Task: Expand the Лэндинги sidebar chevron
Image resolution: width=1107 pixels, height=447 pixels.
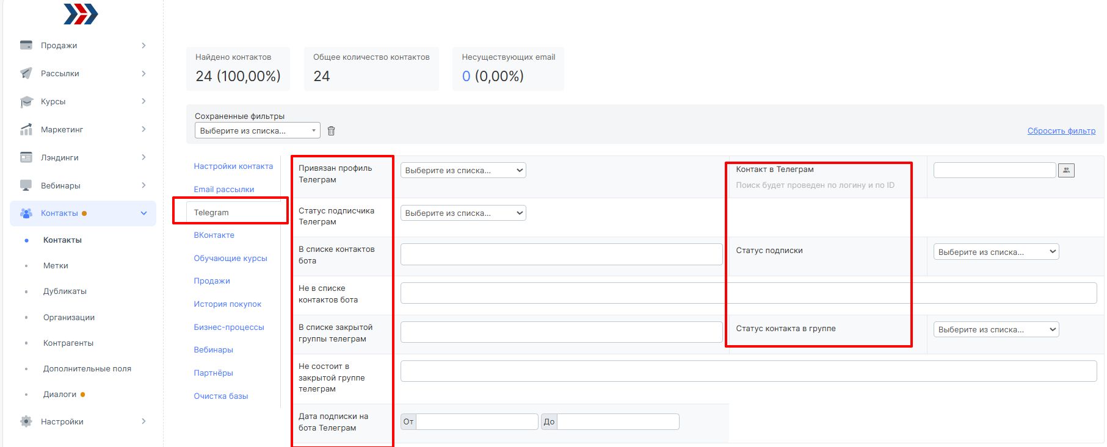Action: click(x=143, y=157)
